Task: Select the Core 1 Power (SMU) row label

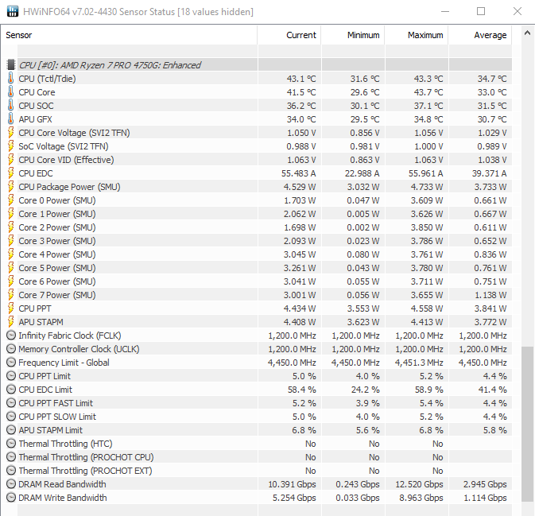Action: [x=57, y=214]
